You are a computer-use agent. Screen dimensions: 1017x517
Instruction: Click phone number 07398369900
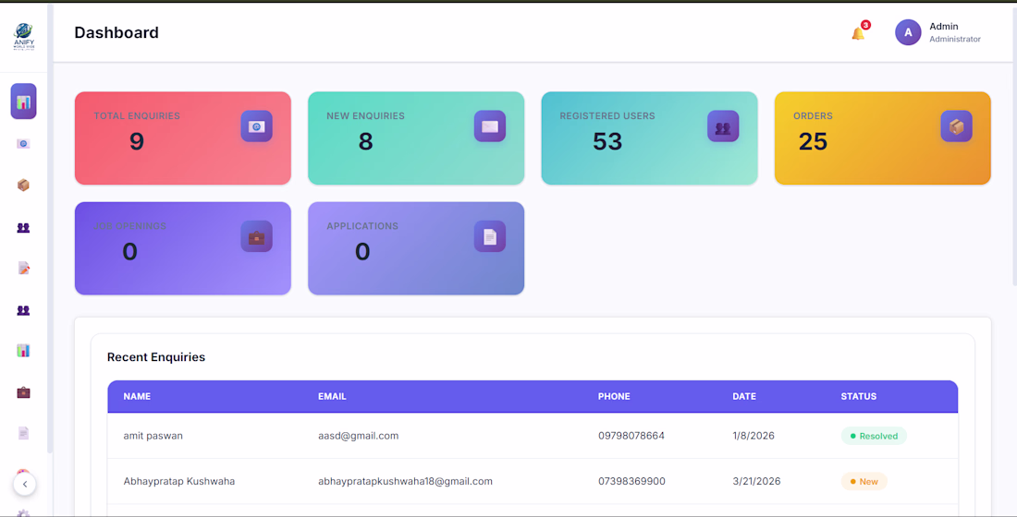[631, 481]
